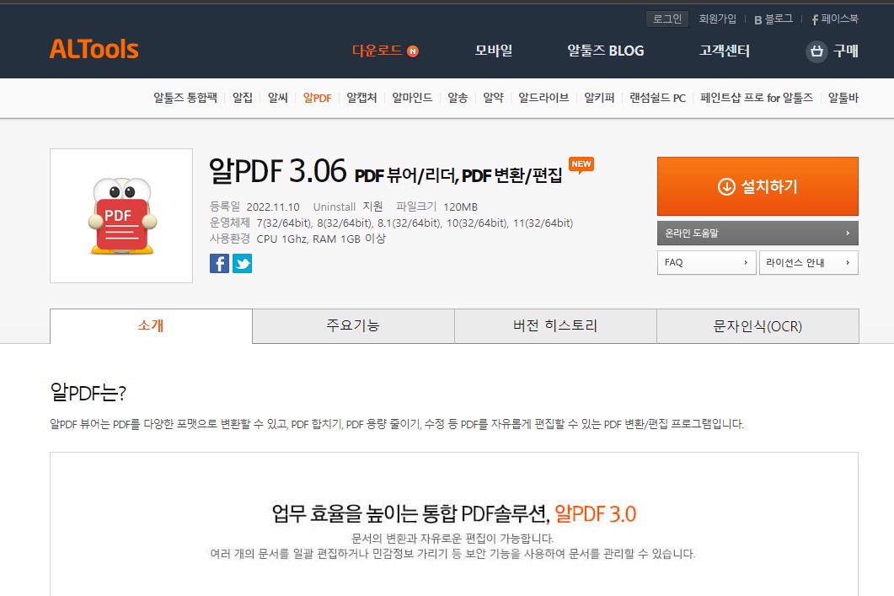This screenshot has width=894, height=596.
Task: Click the NEW badge beside the product title
Action: tap(581, 165)
